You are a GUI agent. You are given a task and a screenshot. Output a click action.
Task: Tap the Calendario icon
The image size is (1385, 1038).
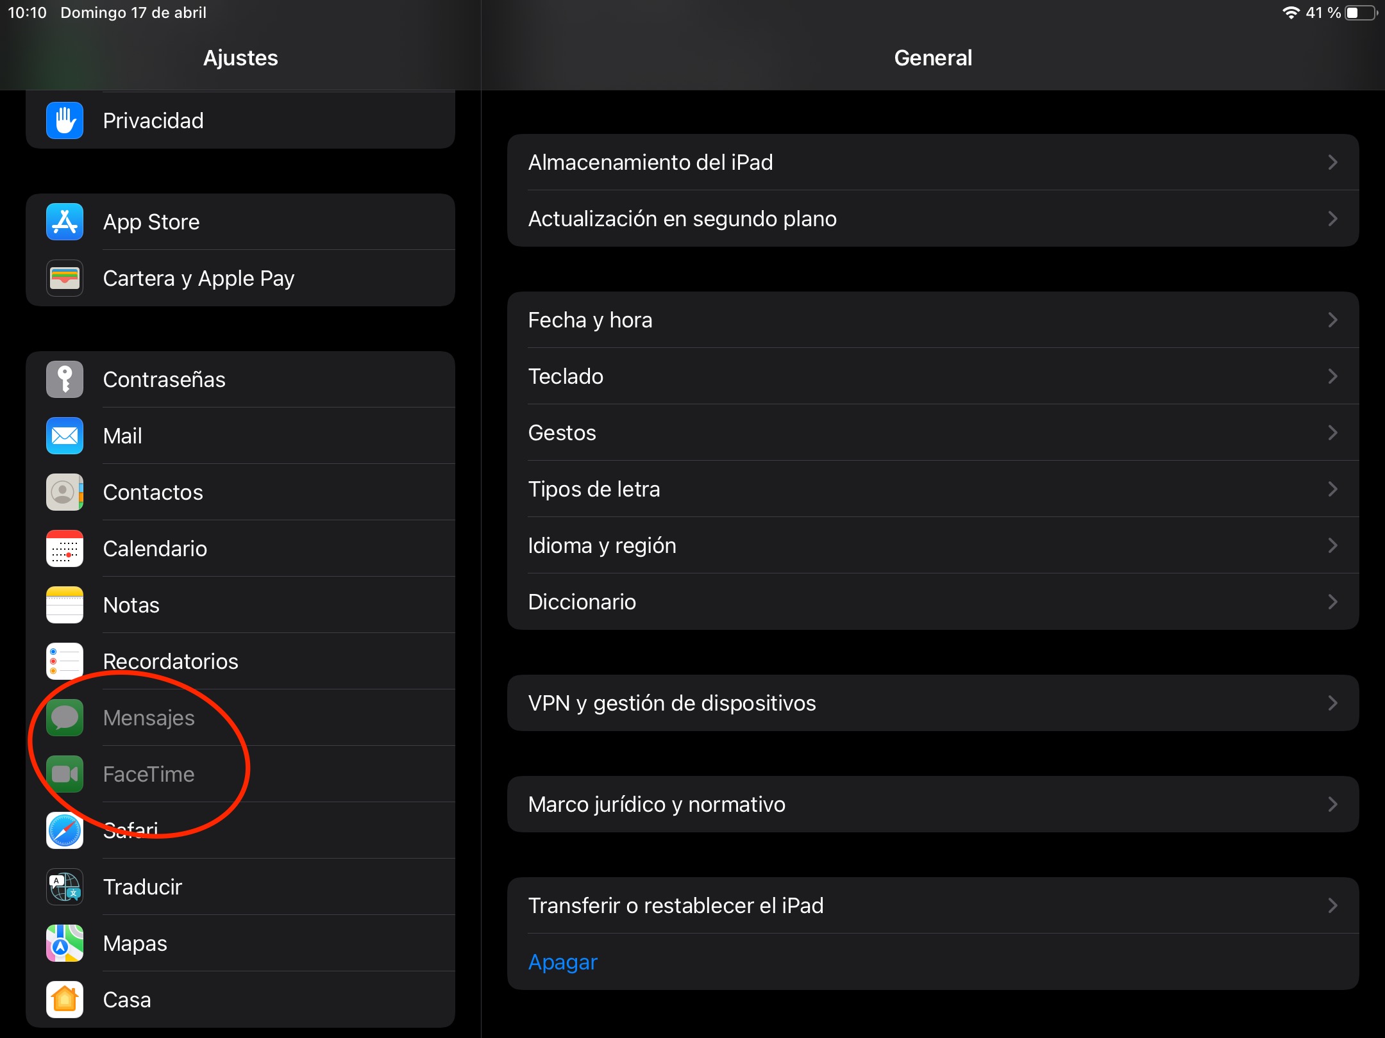pos(65,548)
